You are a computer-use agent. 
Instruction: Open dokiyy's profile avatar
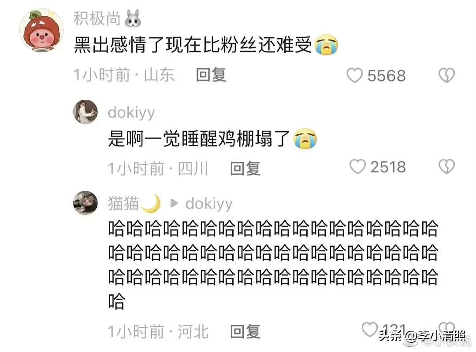[x=86, y=112]
